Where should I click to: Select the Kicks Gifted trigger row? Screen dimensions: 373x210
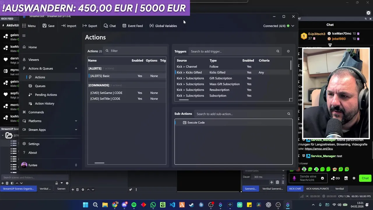point(232,72)
